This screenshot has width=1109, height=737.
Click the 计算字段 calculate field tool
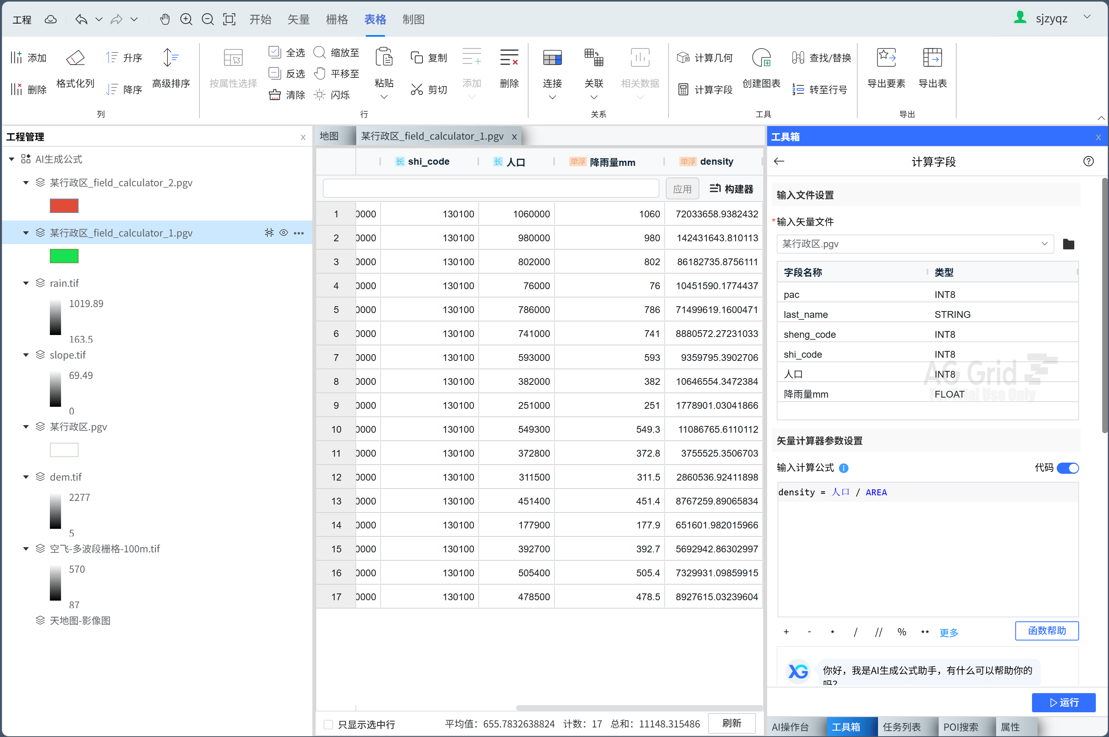coord(705,89)
